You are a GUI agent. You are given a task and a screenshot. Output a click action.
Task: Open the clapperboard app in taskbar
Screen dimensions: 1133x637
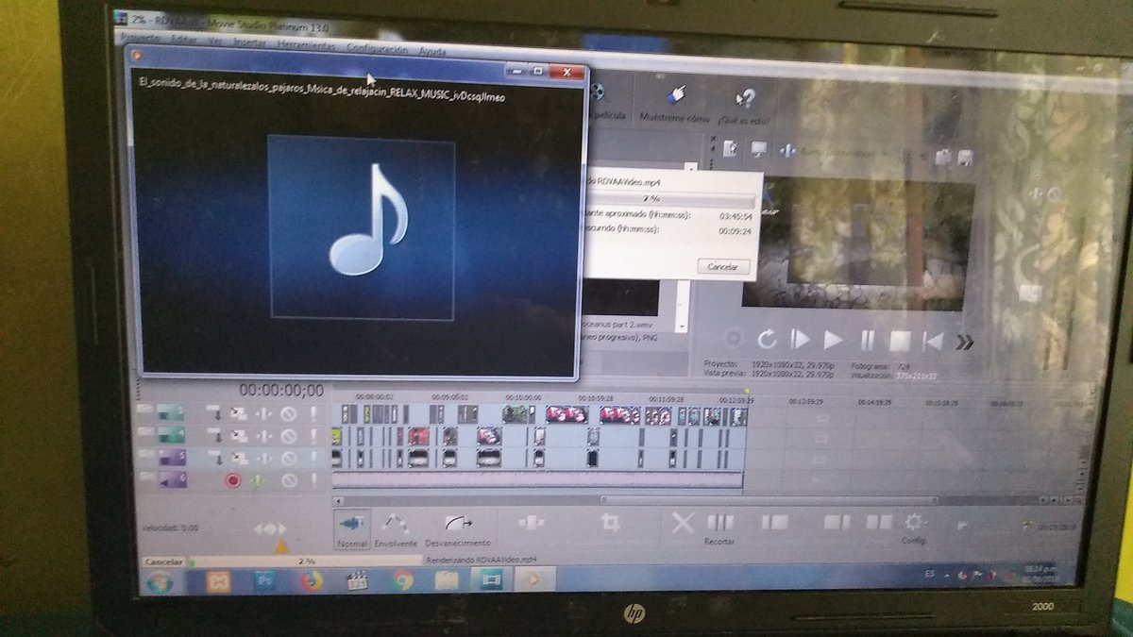tap(357, 581)
